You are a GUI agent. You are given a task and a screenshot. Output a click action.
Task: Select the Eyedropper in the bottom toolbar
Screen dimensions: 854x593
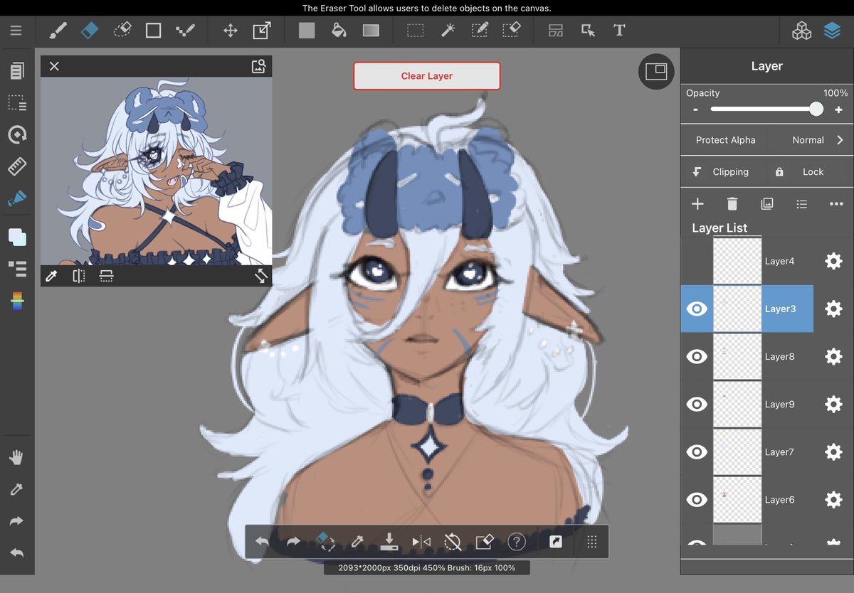pos(357,542)
